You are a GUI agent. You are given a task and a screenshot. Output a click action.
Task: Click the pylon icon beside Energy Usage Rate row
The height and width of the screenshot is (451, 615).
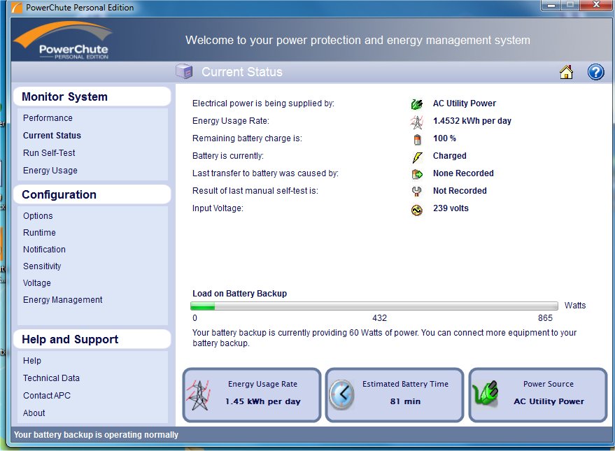(x=417, y=122)
